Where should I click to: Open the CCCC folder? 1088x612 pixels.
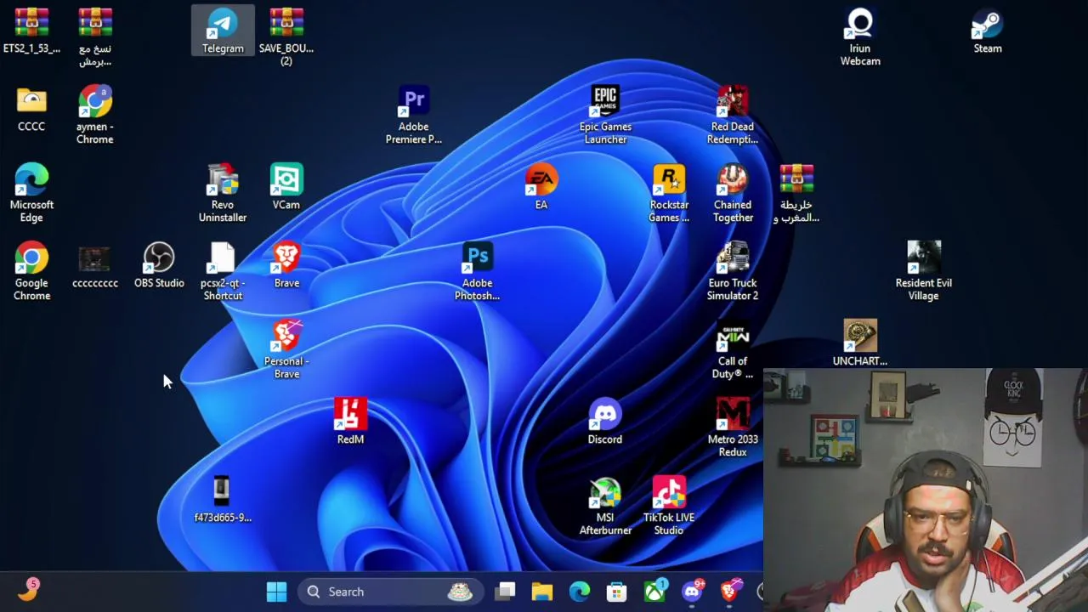click(31, 109)
